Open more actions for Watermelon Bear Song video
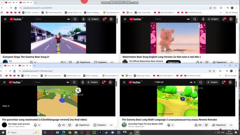This screenshot has width=240, height=135. pyautogui.click(x=232, y=62)
